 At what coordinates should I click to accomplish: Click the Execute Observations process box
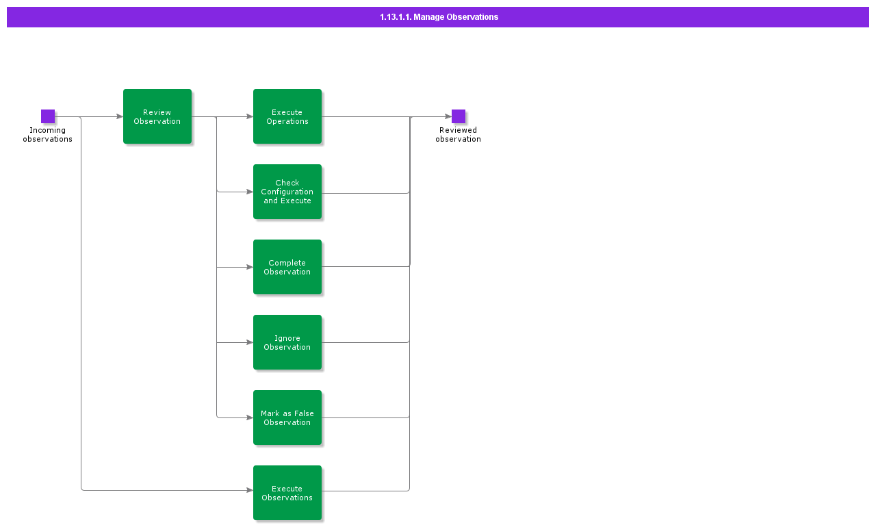coord(287,493)
